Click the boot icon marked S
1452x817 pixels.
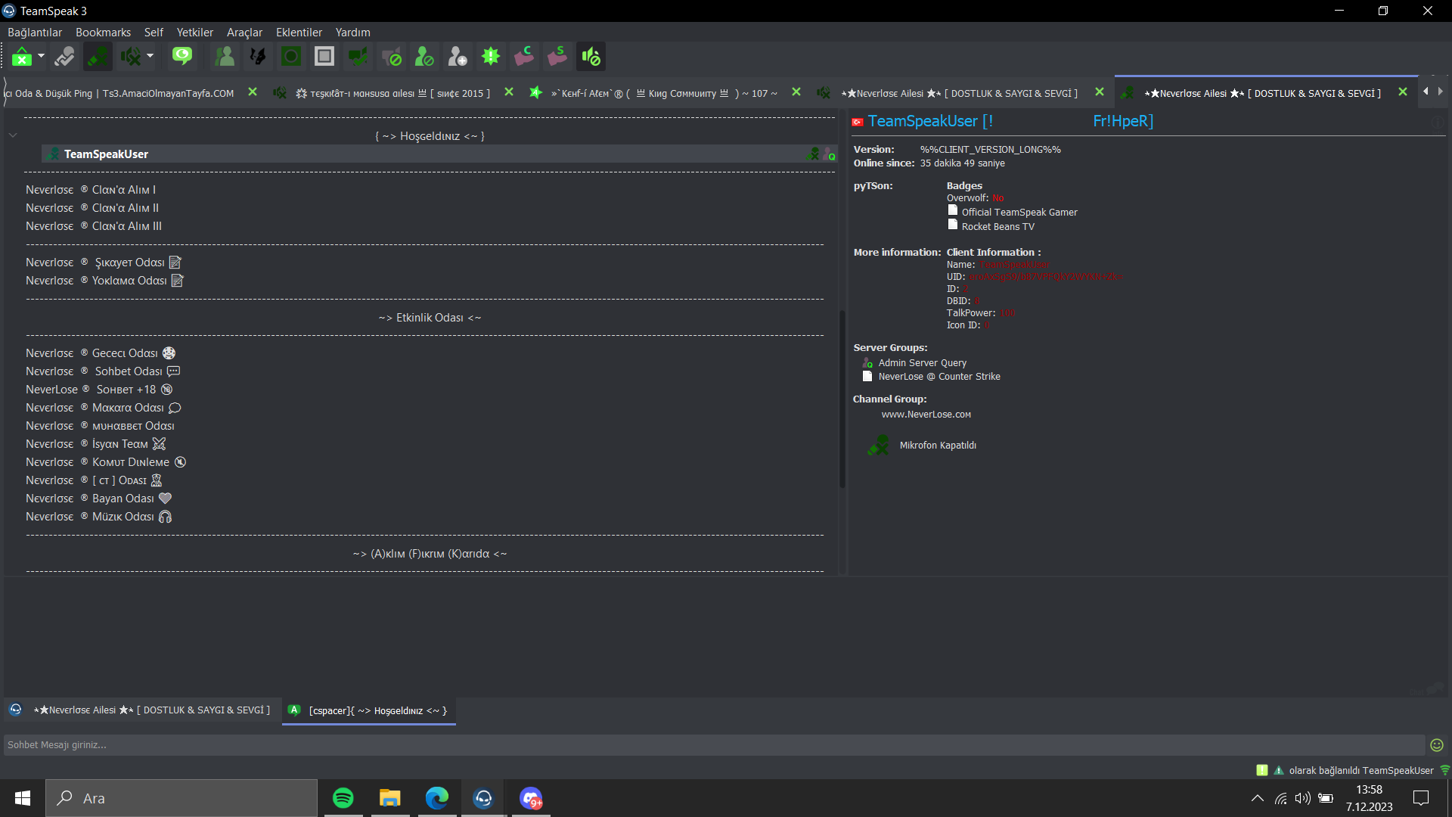tap(557, 57)
